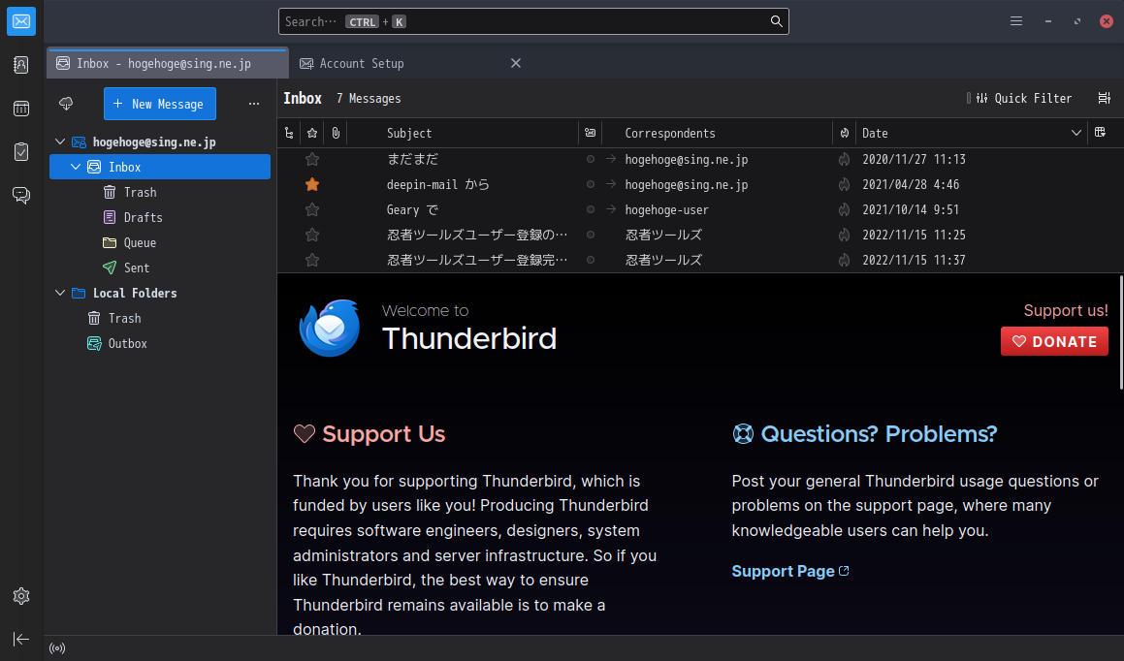This screenshot has height=661, width=1124.
Task: Focus the global Search field
Action: 533,21
